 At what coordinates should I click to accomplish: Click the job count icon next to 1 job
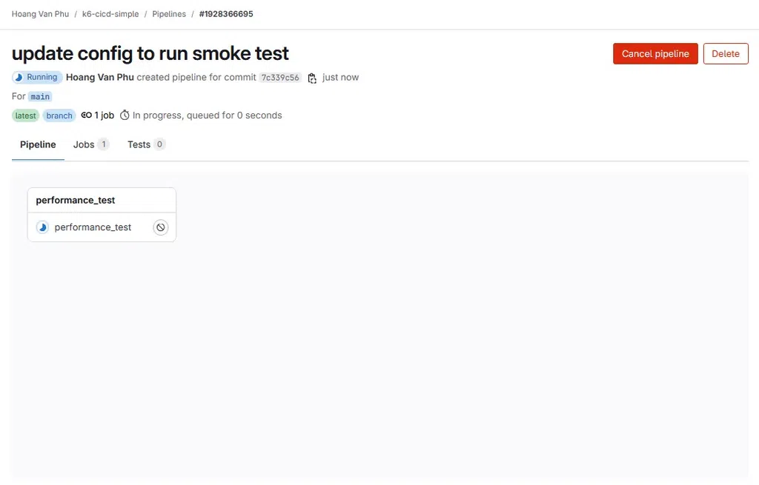(x=86, y=115)
